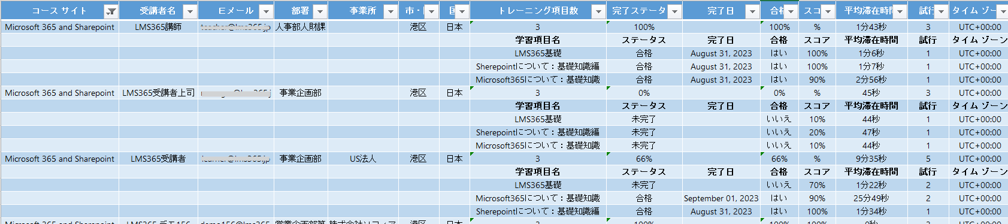Image resolution: width=1008 pixels, height=224 pixels.
Task: Open the 合格 header column filter dropdown
Action: pos(791,11)
